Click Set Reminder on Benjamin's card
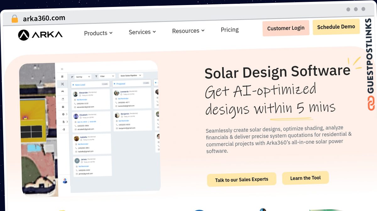This screenshot has width=377, height=211. [124, 121]
